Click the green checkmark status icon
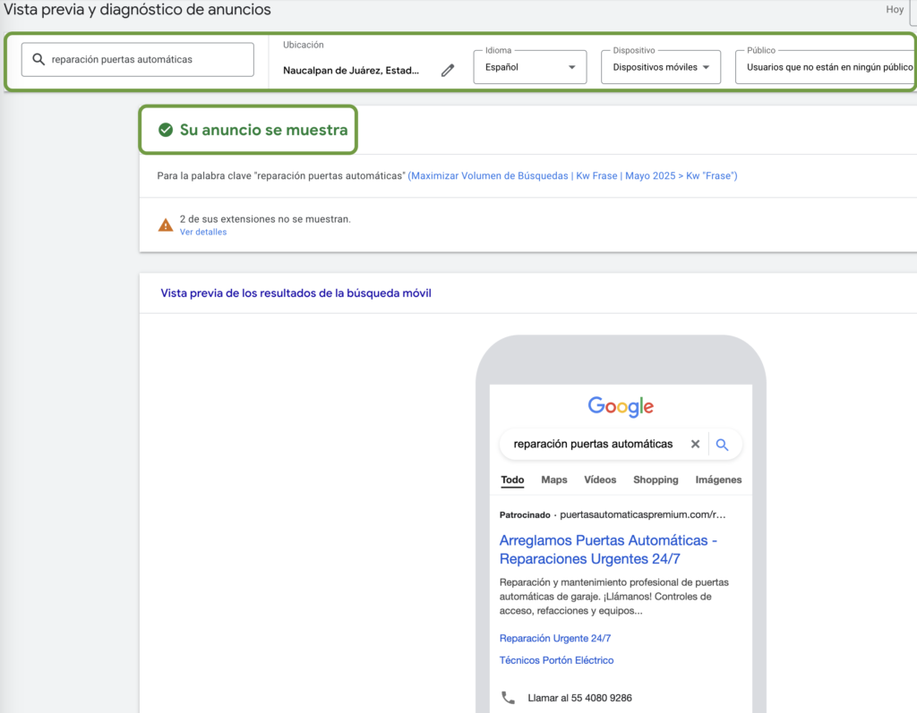Image resolution: width=917 pixels, height=713 pixels. (165, 130)
